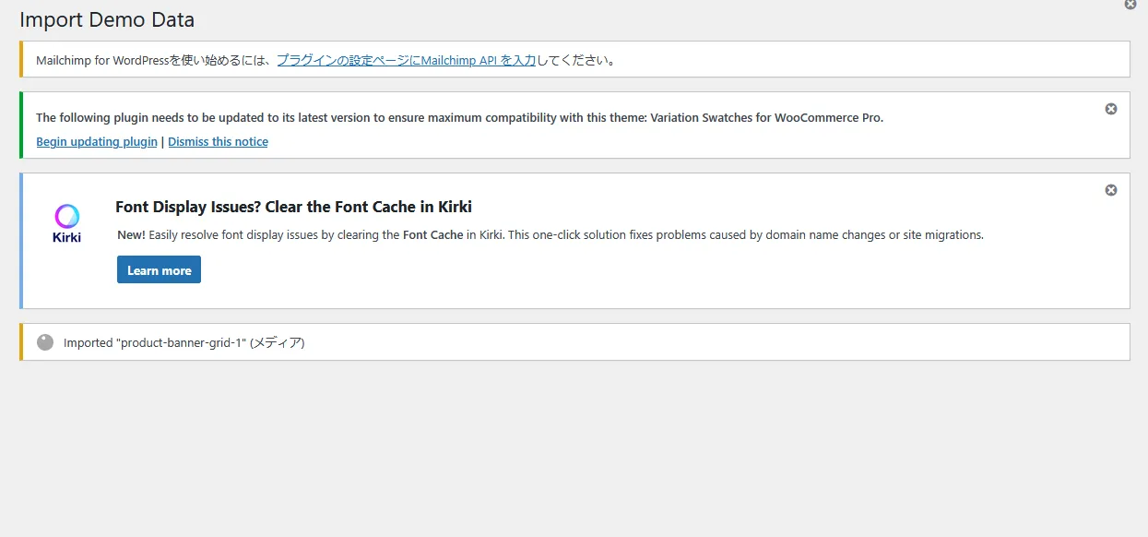
Task: Click the bold "Font Cache" text in description
Action: point(432,235)
